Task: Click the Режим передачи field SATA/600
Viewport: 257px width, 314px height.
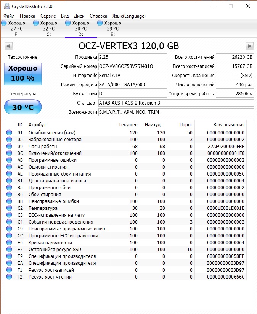Action: (x=132, y=84)
